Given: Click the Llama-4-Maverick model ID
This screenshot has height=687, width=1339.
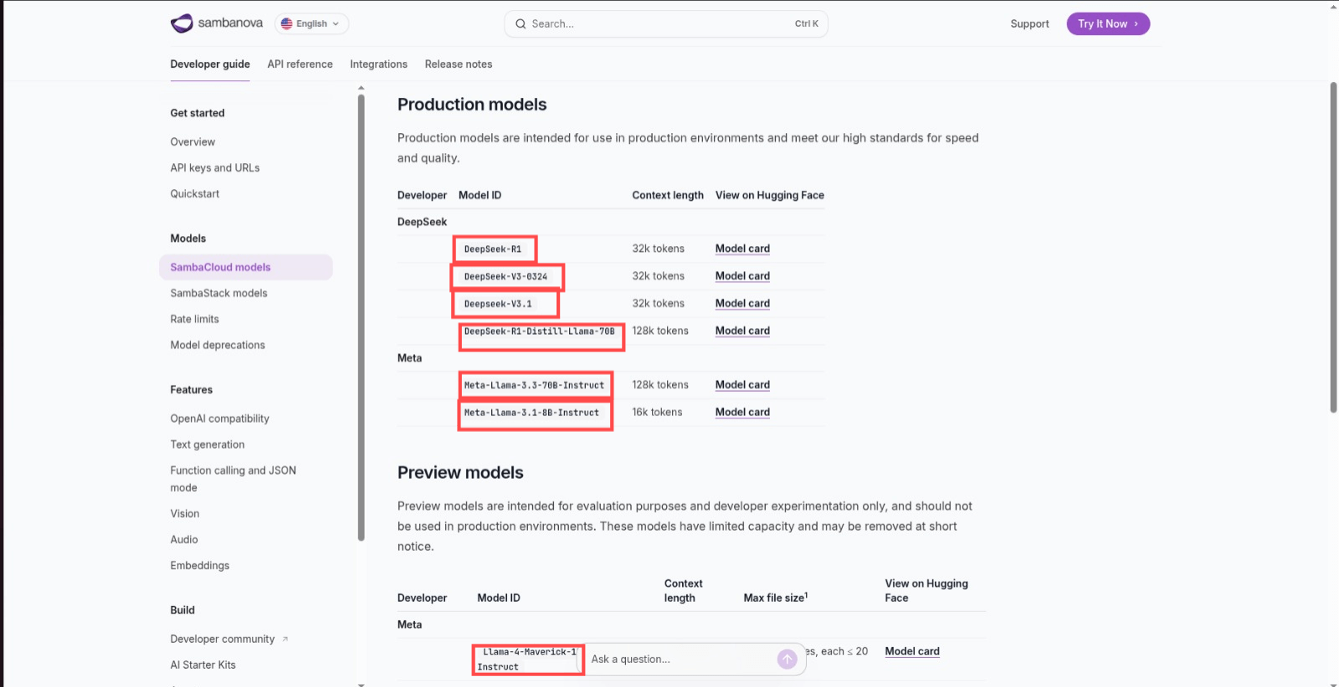Looking at the screenshot, I should tap(528, 659).
